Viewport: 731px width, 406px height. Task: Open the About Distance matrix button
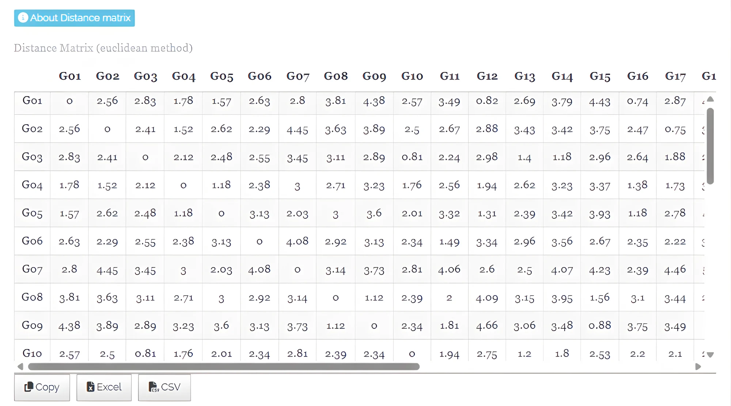(x=75, y=18)
